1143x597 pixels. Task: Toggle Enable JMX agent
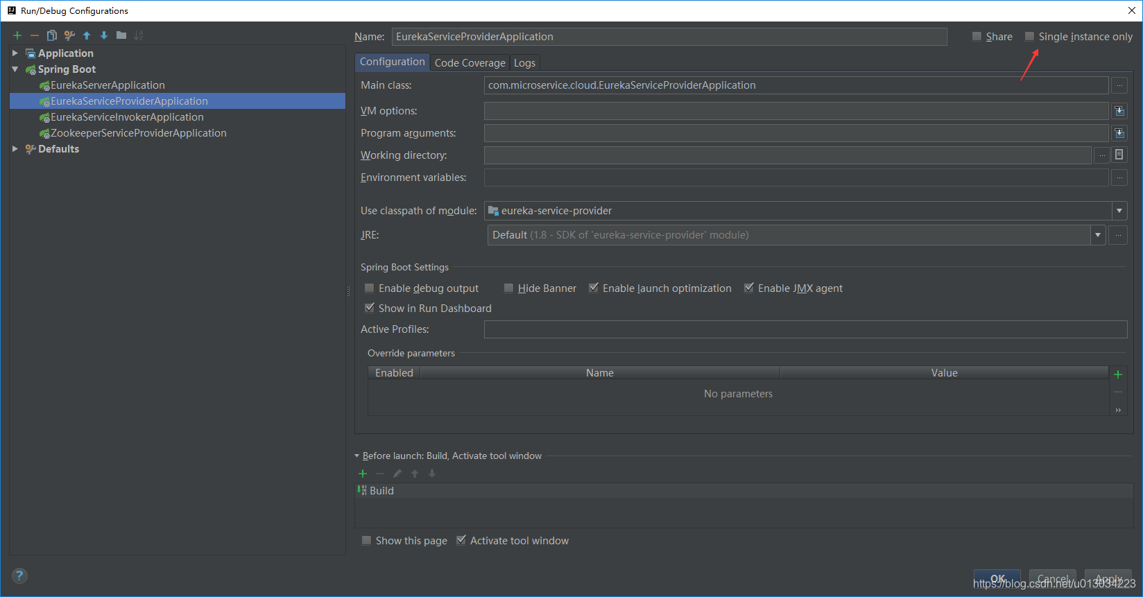point(749,288)
